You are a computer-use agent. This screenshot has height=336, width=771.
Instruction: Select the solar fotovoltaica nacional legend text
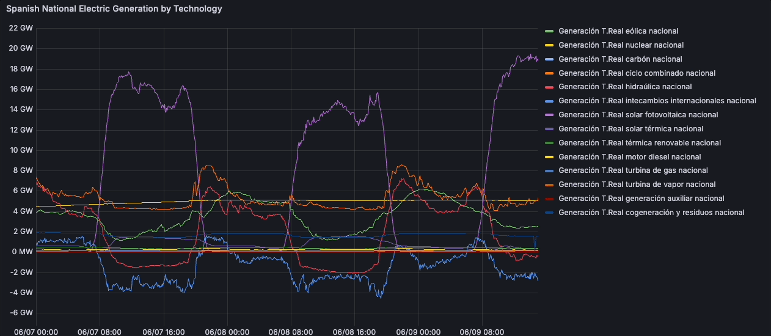point(638,115)
